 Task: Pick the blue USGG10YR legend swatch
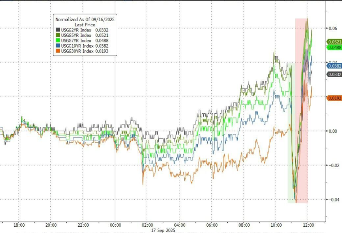[x=58, y=46]
